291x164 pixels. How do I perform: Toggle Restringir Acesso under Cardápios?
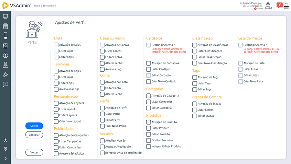pyautogui.click(x=148, y=45)
